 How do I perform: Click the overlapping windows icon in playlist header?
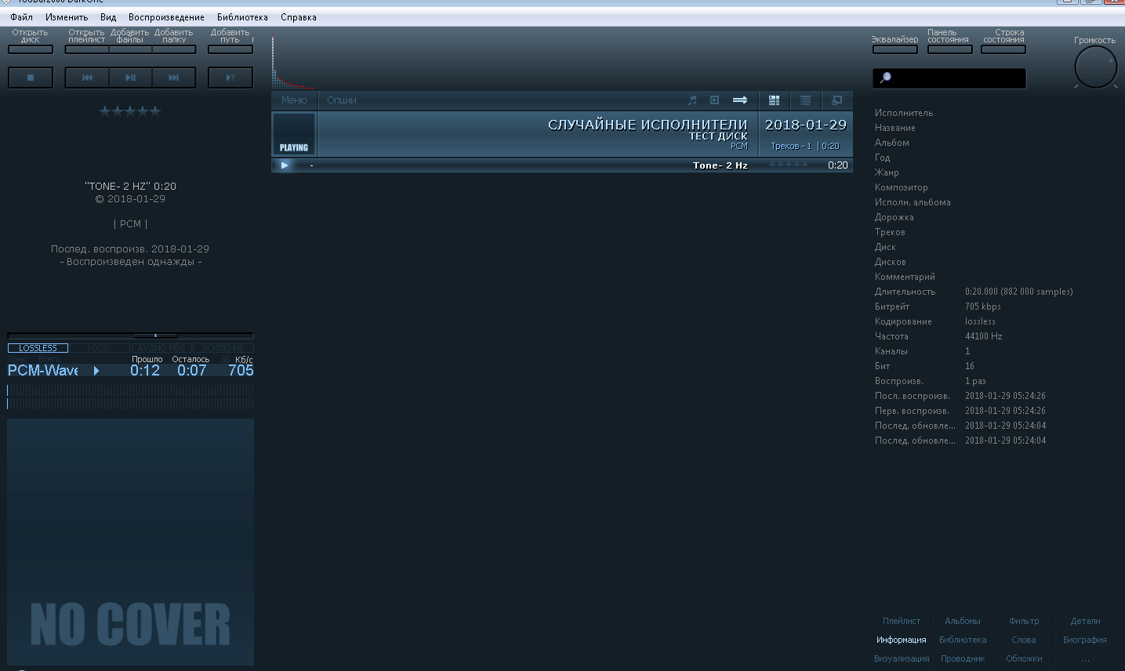click(x=836, y=100)
